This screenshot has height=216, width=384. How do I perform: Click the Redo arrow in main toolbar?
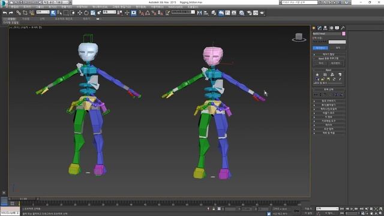[11, 13]
